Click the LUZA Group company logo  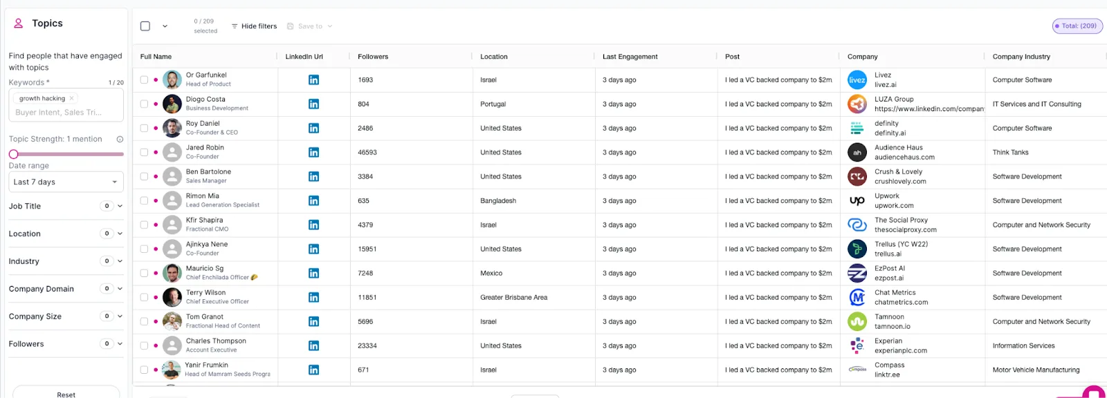click(857, 104)
